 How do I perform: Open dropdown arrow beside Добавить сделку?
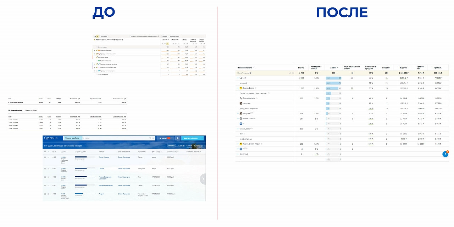click(x=202, y=138)
